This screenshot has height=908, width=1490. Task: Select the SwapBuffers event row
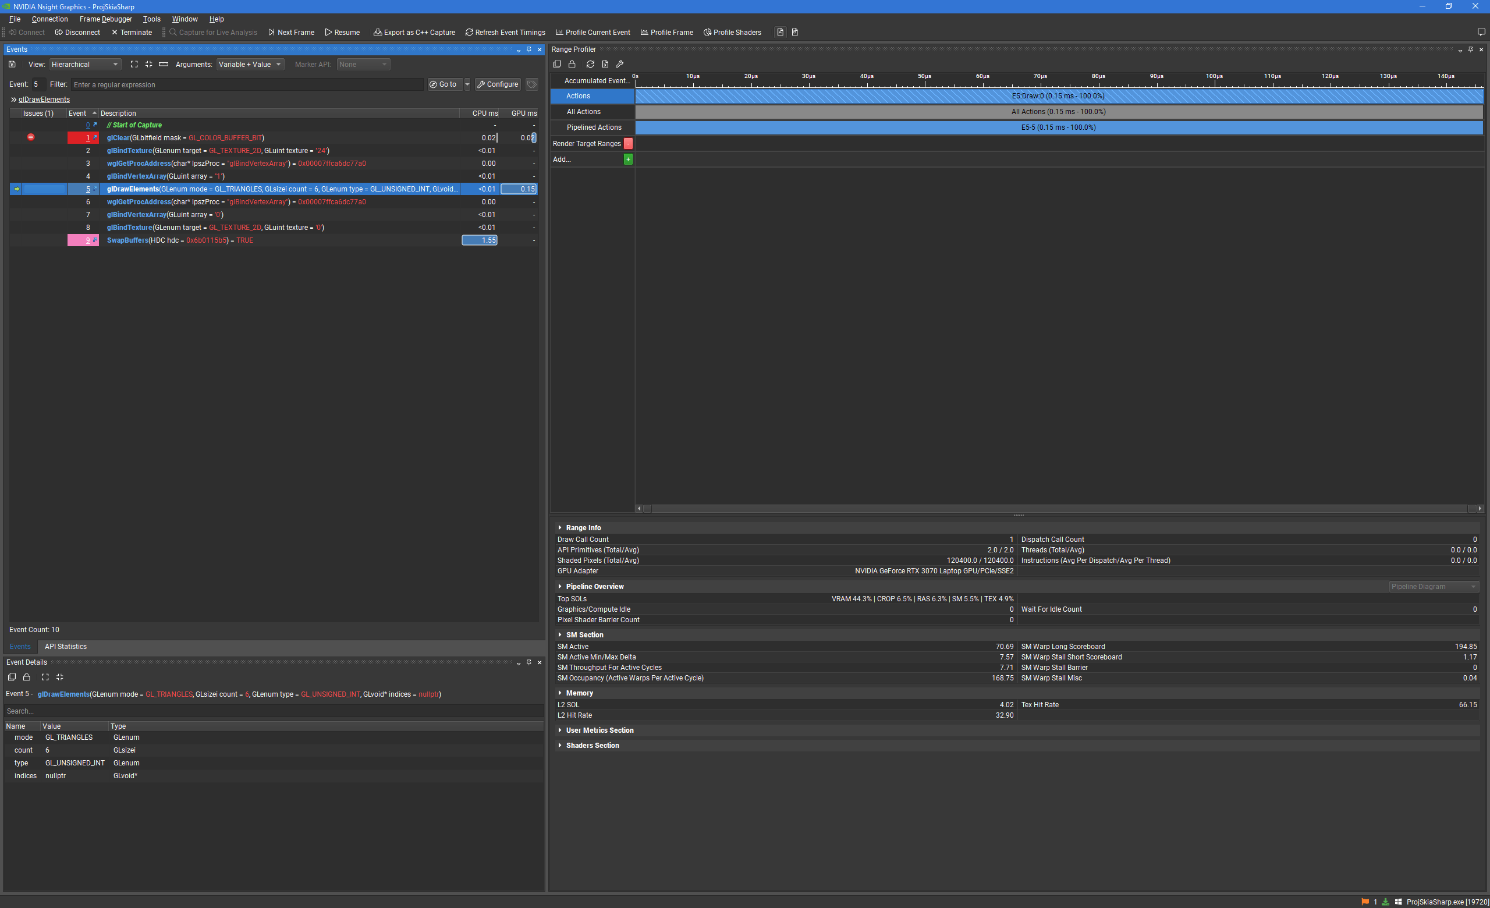(274, 240)
